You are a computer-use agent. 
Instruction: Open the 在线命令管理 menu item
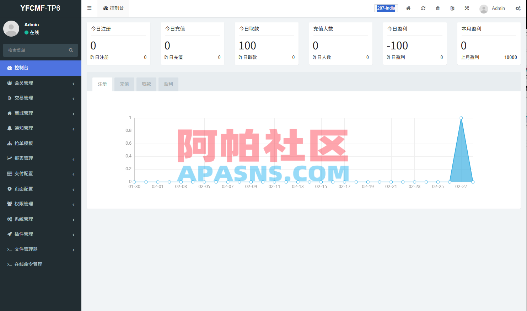(x=41, y=264)
